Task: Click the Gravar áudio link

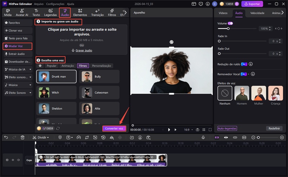Action: click(x=84, y=51)
